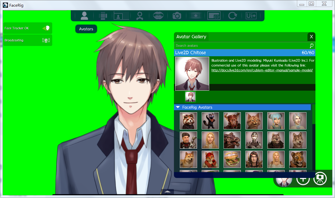This screenshot has height=198, width=335.
Task: Select the hooded dark sorcerer avatar
Action: [x=254, y=159]
